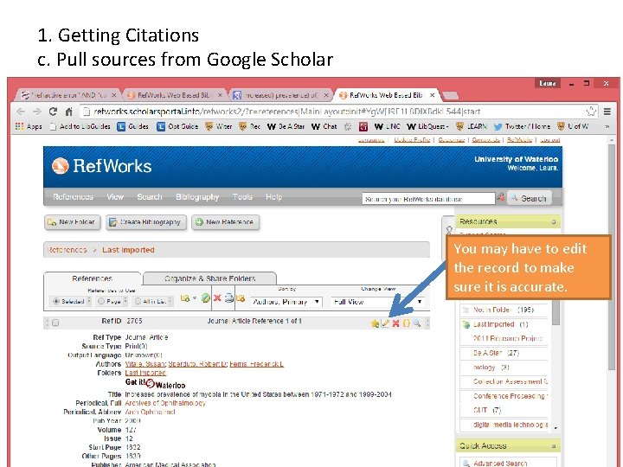Click the Get it! Waterloo icon
The image size is (623, 467).
click(x=156, y=383)
